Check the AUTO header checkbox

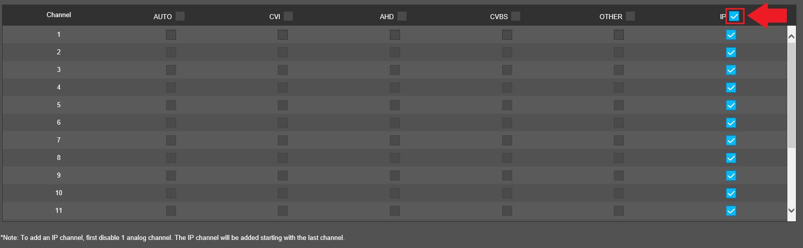[180, 16]
